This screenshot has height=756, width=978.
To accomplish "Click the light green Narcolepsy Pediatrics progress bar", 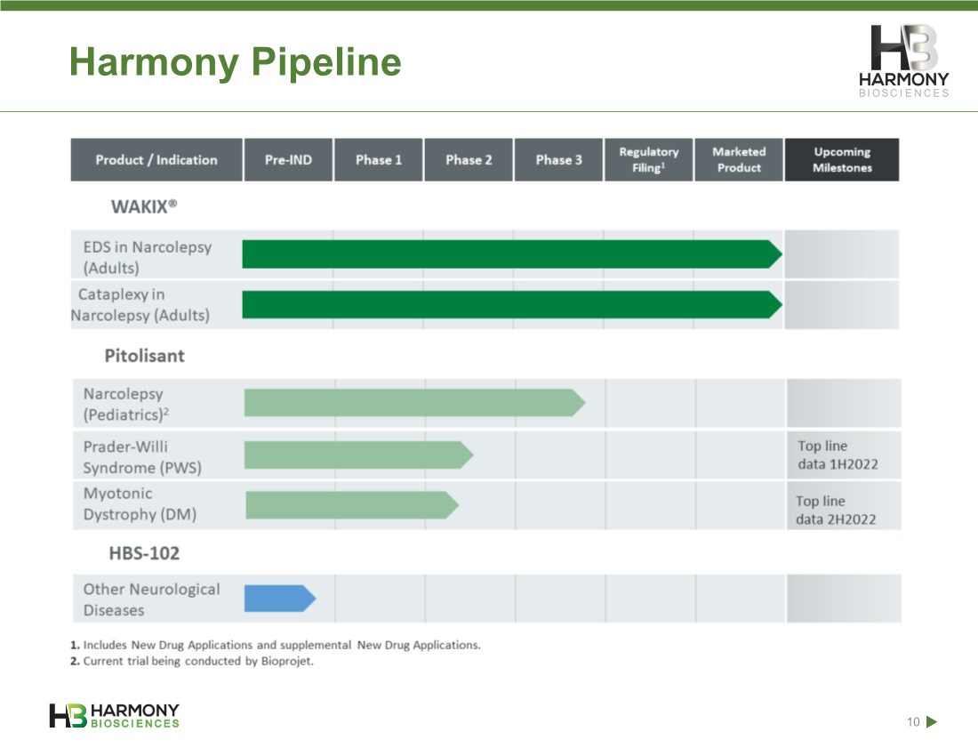I will click(x=415, y=402).
